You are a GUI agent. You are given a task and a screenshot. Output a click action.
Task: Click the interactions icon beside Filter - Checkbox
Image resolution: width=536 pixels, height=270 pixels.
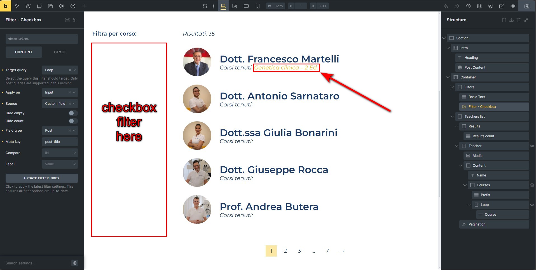click(x=75, y=20)
